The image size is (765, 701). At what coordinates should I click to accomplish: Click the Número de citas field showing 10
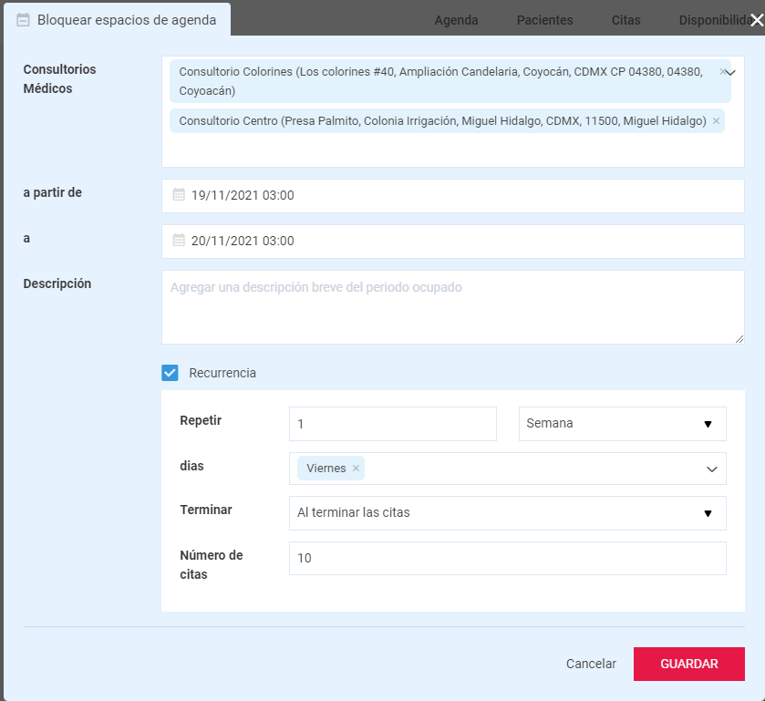click(x=507, y=558)
